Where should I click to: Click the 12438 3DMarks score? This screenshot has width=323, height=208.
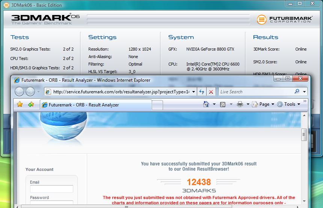click(x=199, y=182)
